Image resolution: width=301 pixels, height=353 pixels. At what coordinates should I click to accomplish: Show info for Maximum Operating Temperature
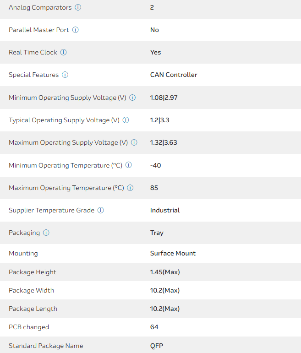[130, 188]
